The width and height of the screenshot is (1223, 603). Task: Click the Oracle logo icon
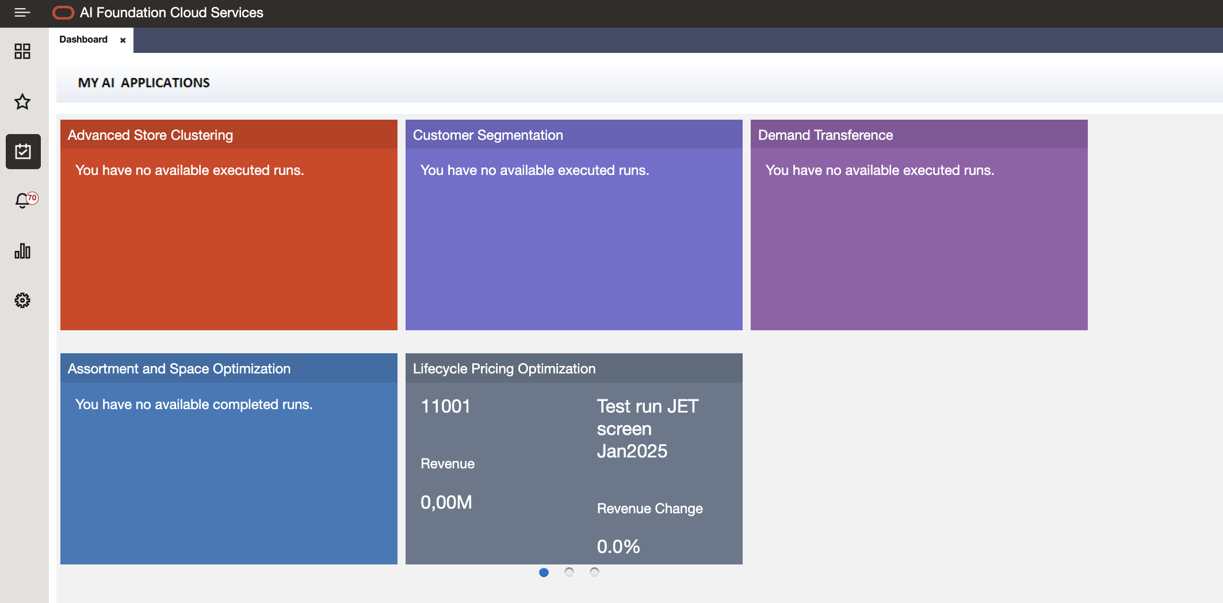click(63, 13)
